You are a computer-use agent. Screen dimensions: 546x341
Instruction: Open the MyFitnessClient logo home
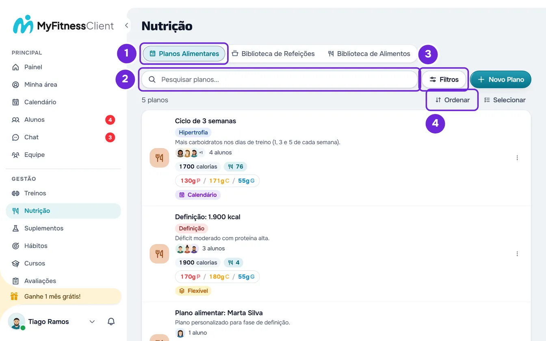(x=63, y=25)
